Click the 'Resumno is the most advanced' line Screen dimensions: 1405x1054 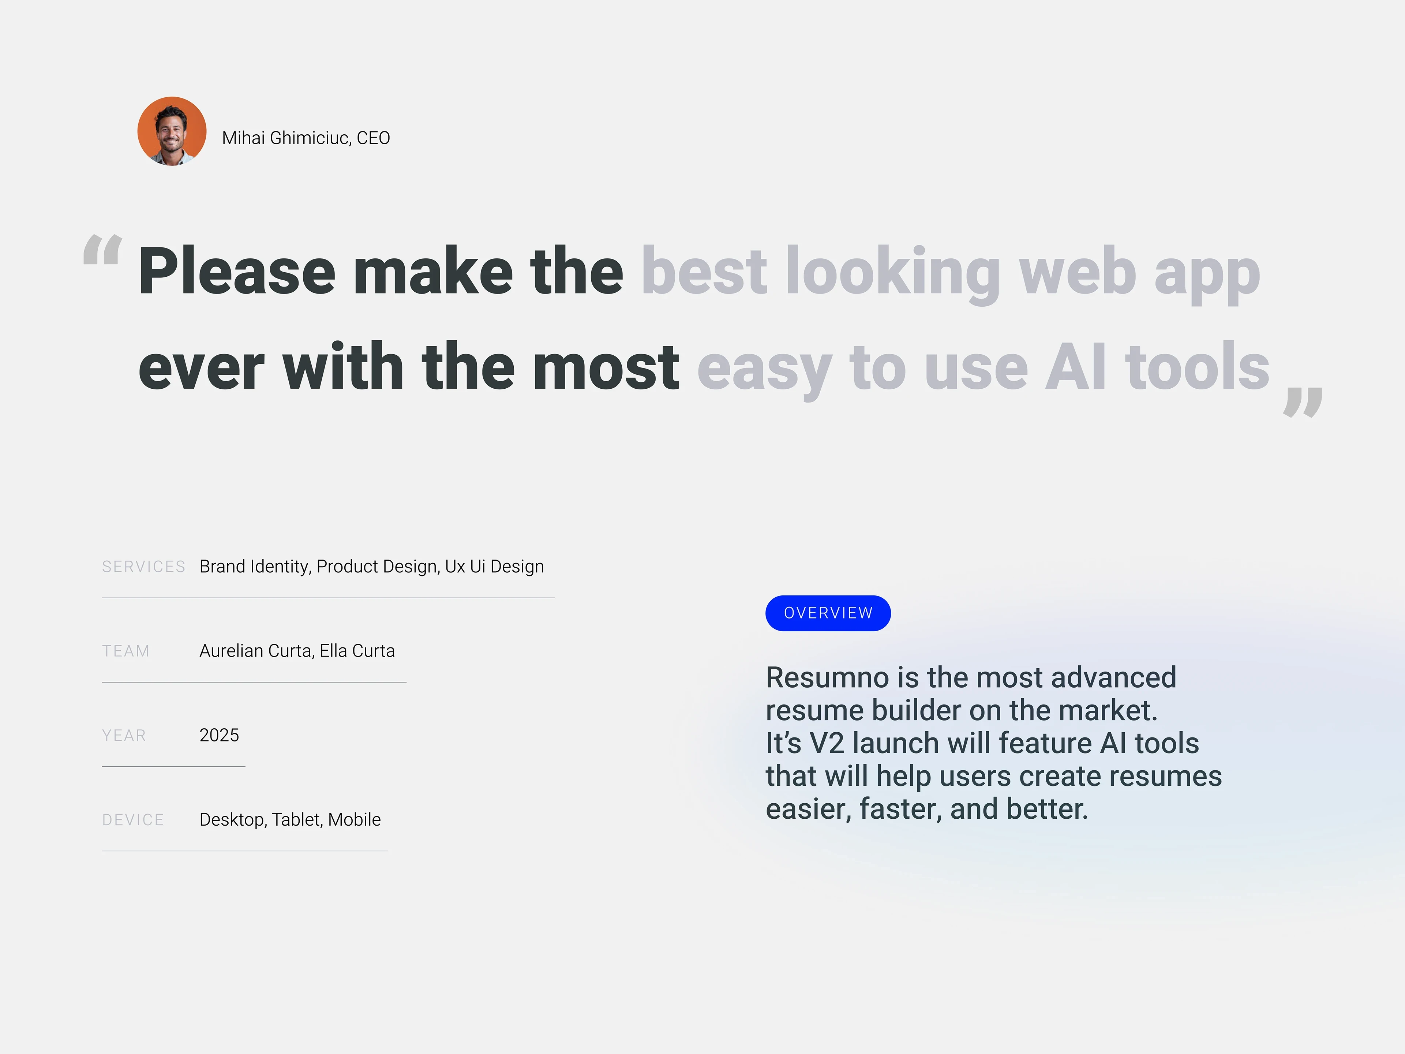[971, 678]
